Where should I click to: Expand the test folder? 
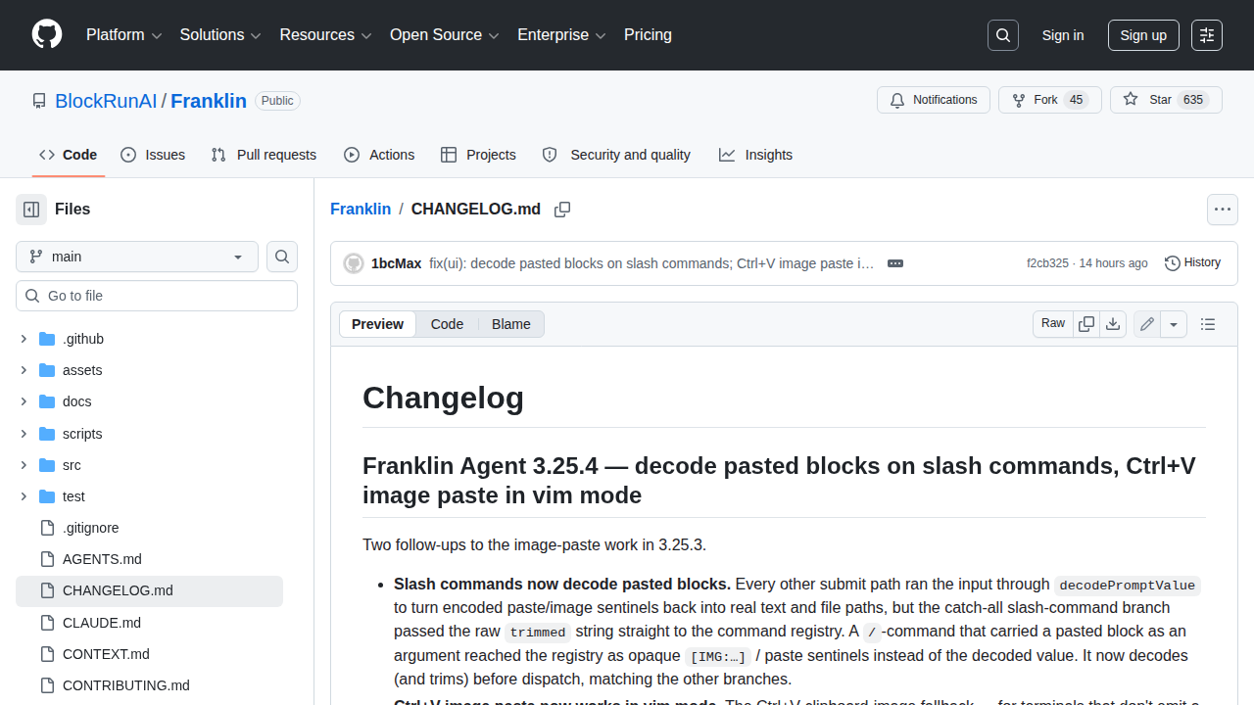[24, 496]
